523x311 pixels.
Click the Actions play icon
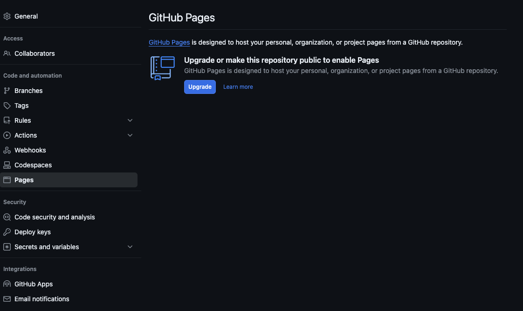click(x=7, y=135)
